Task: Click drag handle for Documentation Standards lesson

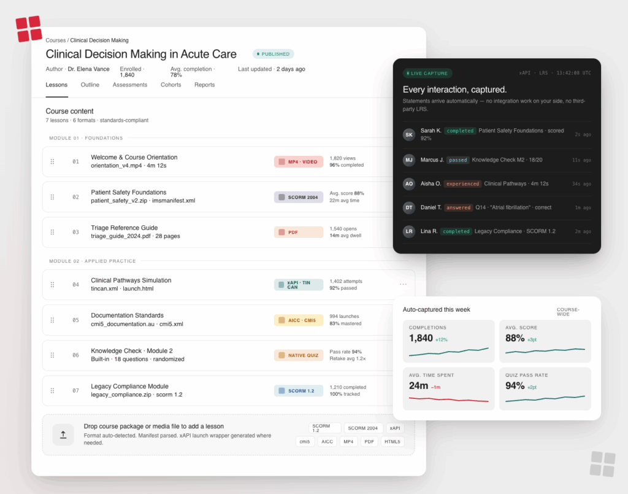Action: click(x=53, y=320)
